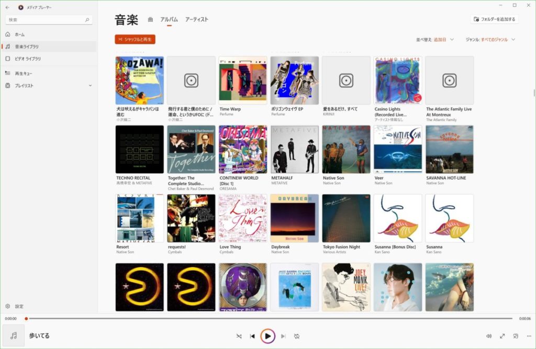Open the TECHNO RECITAL album cover
The height and width of the screenshot is (349, 536).
tap(139, 149)
